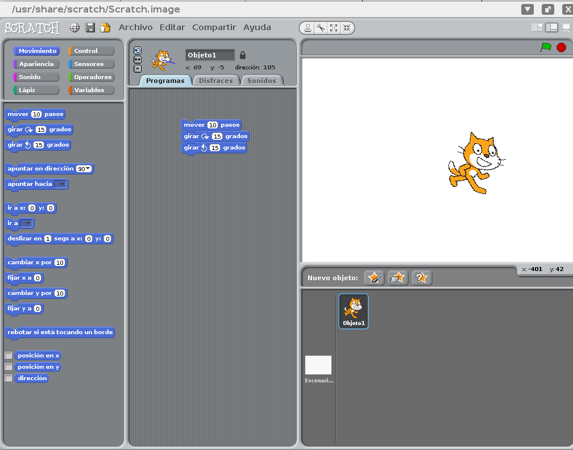
Task: Switch to the Sonidos tab
Action: [x=261, y=81]
